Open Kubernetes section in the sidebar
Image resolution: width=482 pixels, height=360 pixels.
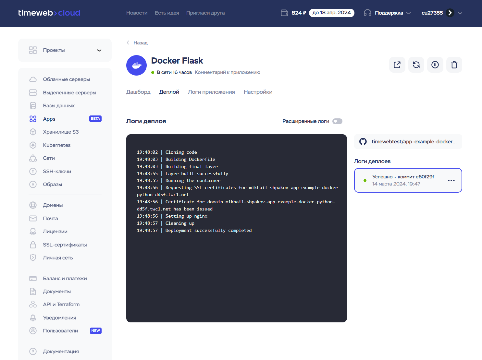point(56,145)
